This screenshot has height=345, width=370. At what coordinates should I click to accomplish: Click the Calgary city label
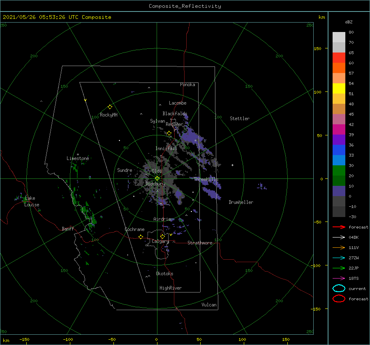coord(160,241)
